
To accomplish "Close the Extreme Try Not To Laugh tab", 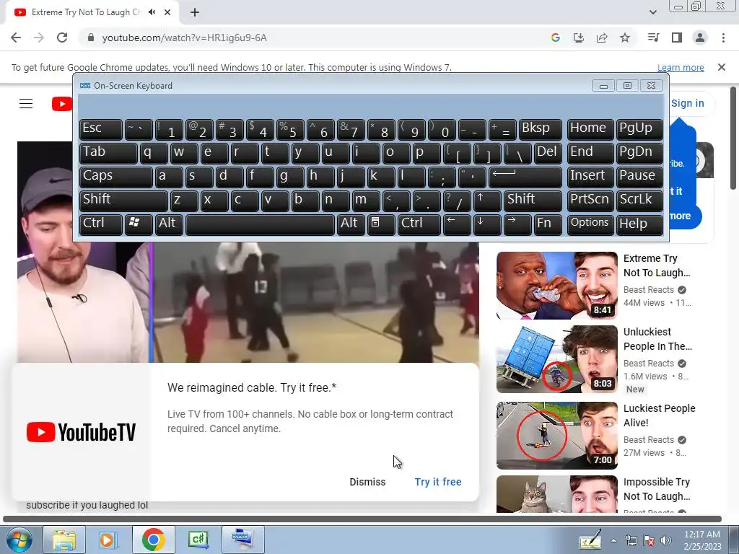I will [x=167, y=12].
